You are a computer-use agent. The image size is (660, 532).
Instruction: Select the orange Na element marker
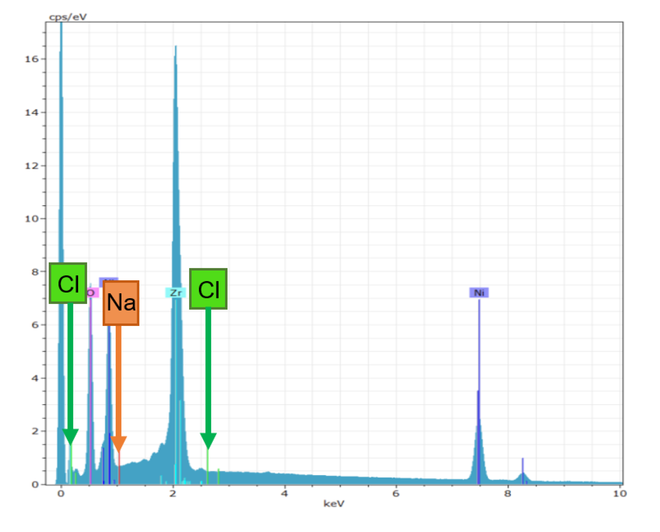tap(121, 304)
